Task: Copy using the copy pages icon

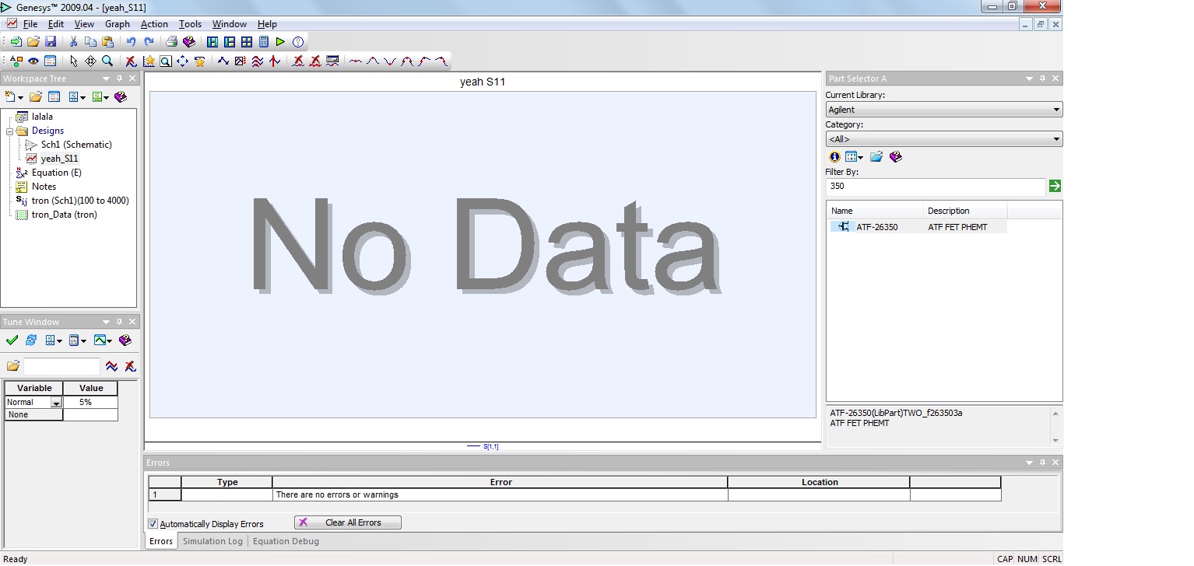Action: (90, 42)
